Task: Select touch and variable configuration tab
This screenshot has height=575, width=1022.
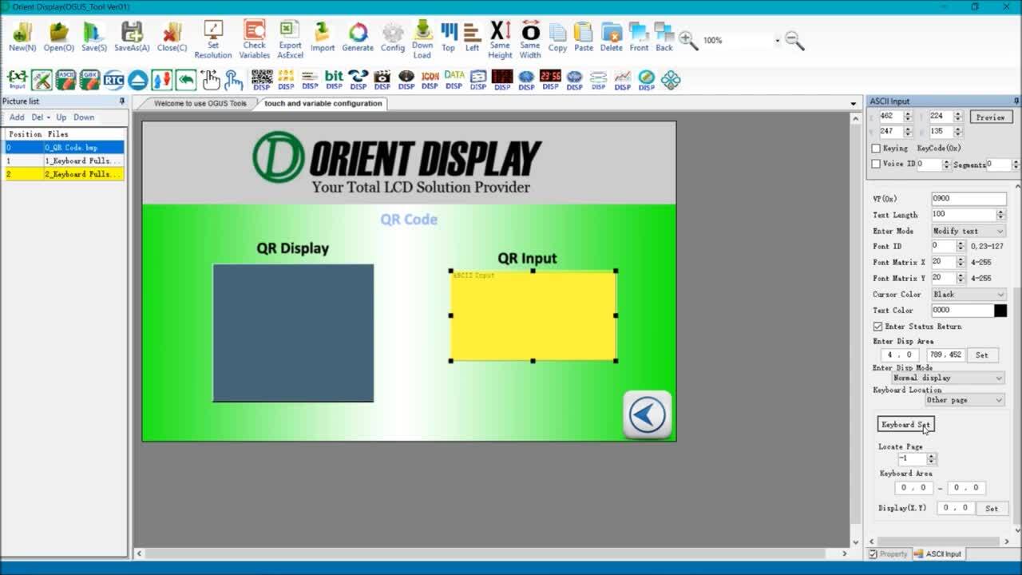Action: point(323,104)
